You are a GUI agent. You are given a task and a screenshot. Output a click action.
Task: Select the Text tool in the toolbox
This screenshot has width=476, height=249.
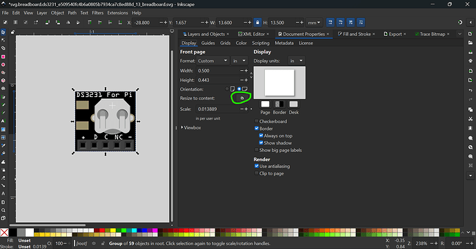(x=3, y=121)
